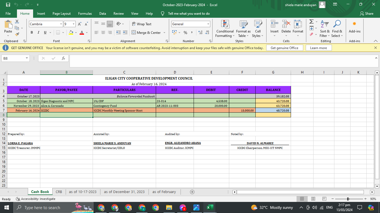Open the CRB sheet tab
The height and width of the screenshot is (213, 380).
[x=59, y=192]
